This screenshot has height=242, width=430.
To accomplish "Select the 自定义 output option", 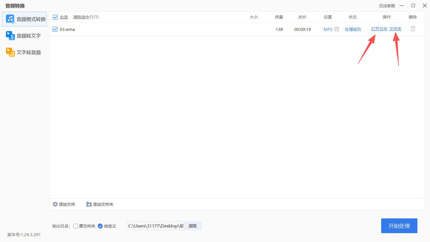I will (x=107, y=226).
